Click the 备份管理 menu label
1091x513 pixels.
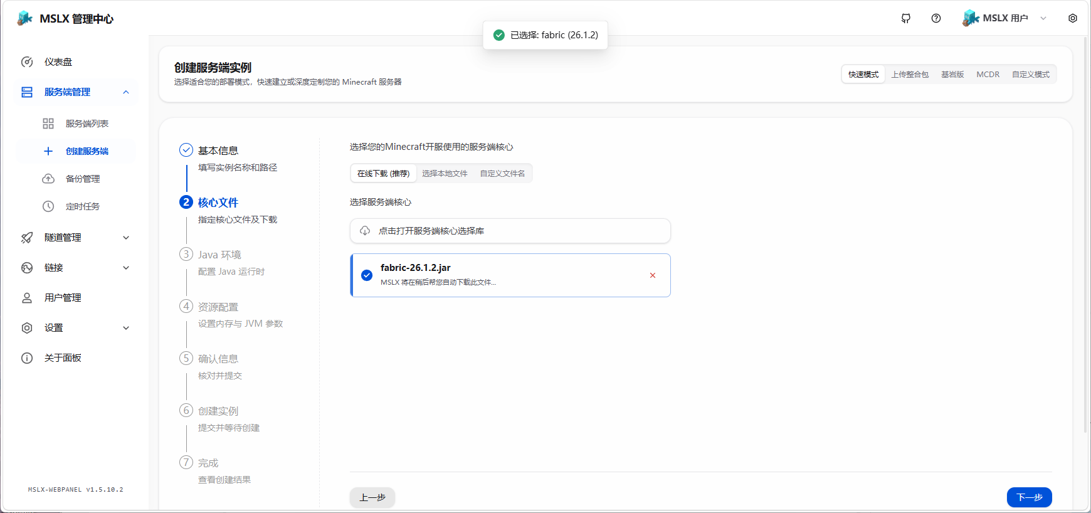[x=83, y=179]
